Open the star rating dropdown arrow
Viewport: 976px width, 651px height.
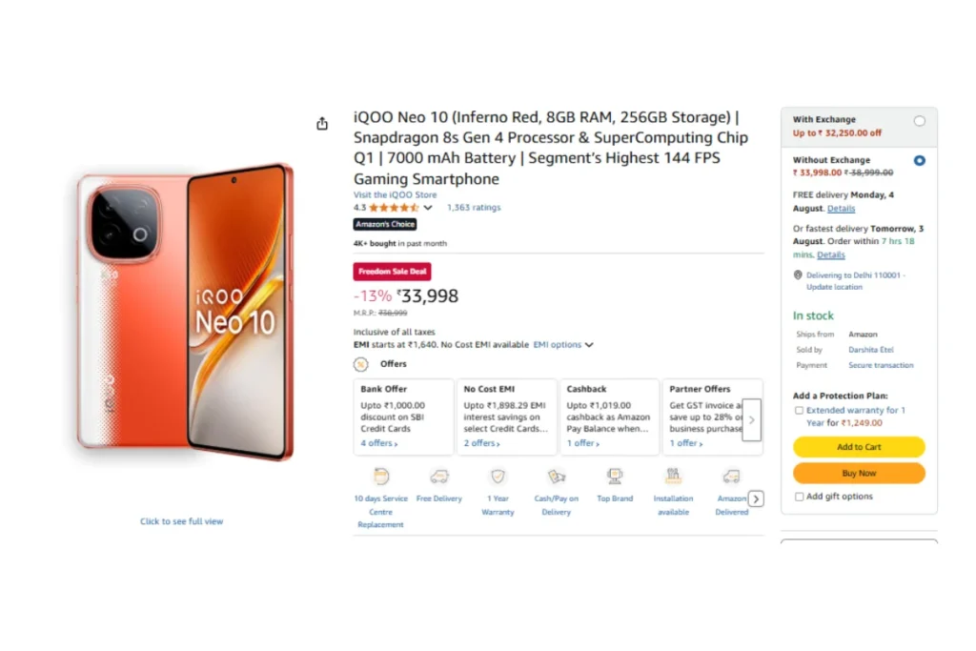click(428, 208)
